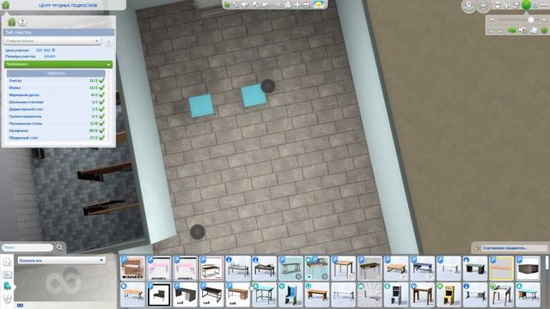
Task: Click the lot name ЦЕНТР ТРУДНЫХ ПОДРОСТКОВ
Action: click(x=68, y=5)
